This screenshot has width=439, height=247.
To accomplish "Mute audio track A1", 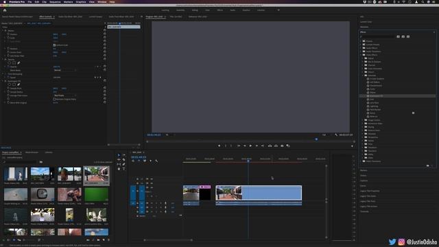I will 152,203.
